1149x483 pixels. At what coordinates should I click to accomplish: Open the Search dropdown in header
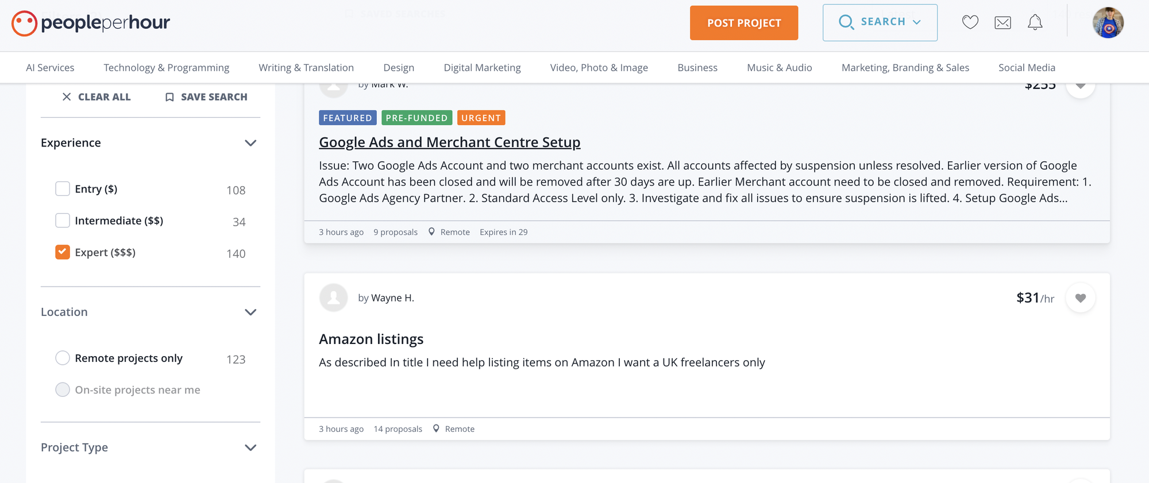pos(880,22)
